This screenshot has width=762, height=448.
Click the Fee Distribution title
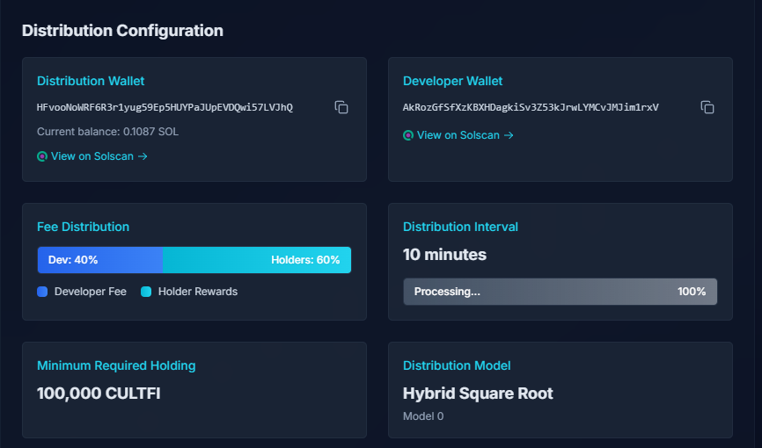point(83,227)
